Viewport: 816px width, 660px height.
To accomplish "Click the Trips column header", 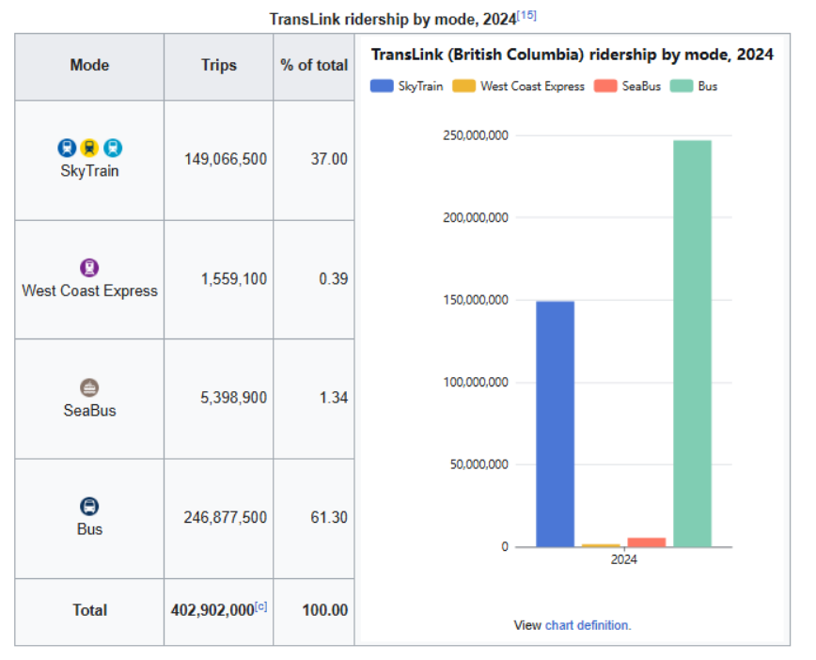I will point(218,66).
